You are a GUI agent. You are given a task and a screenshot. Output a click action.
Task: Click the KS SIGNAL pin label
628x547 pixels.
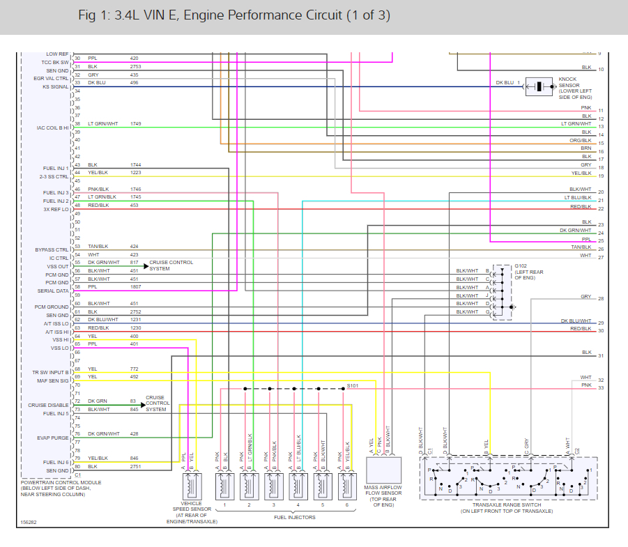click(56, 87)
